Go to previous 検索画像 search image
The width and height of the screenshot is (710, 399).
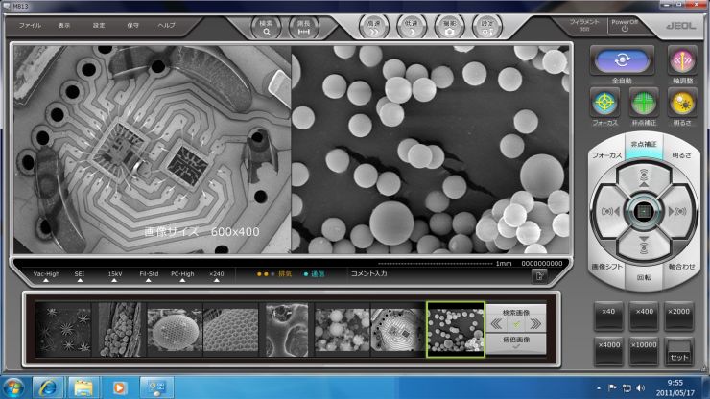(496, 323)
